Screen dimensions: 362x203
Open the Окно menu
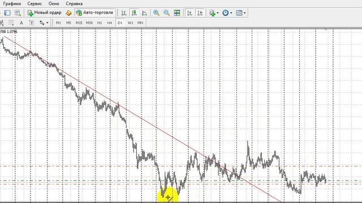click(x=54, y=4)
